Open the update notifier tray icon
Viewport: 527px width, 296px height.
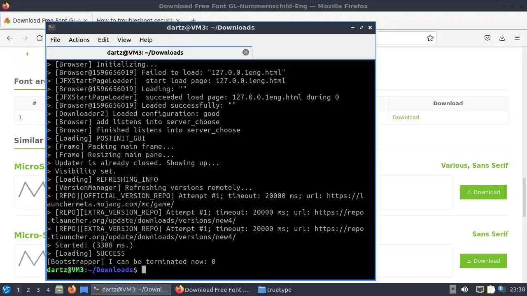(x=502, y=289)
